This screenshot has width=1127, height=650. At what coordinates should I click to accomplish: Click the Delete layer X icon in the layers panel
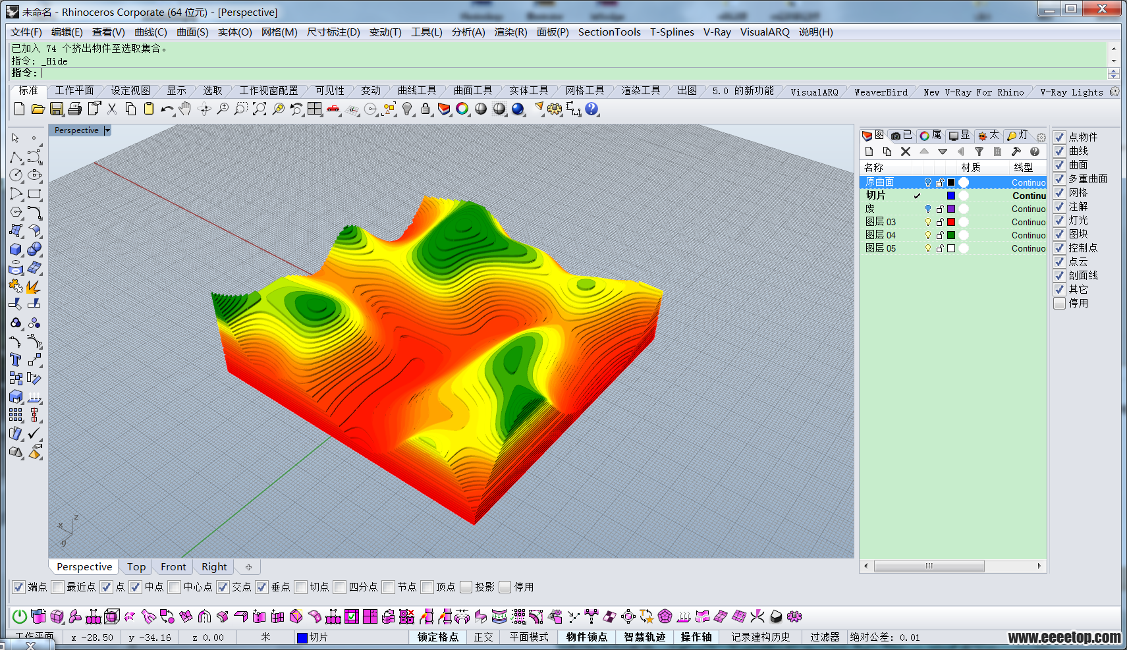click(906, 151)
